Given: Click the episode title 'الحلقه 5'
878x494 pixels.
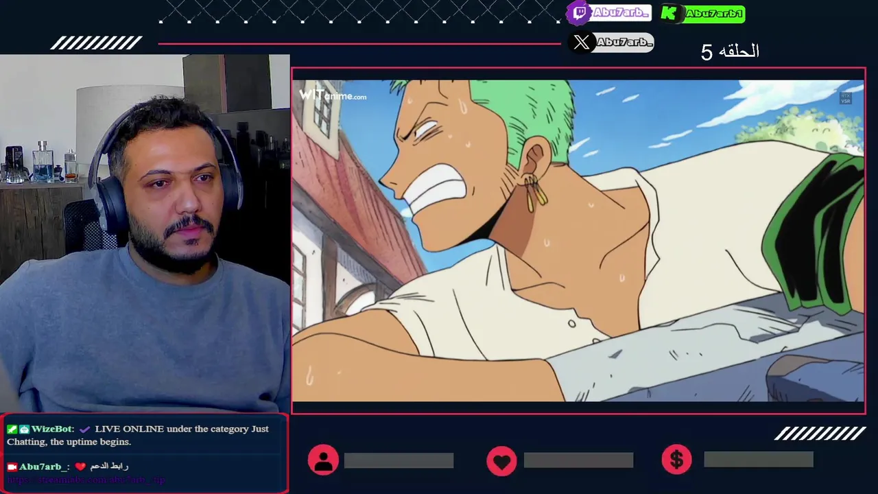Looking at the screenshot, I should click(x=730, y=51).
